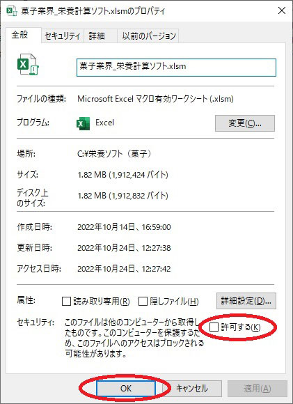Click the Microsoft Excel マクロ有効ワークシート file type text
The image size is (293, 404).
(x=155, y=99)
